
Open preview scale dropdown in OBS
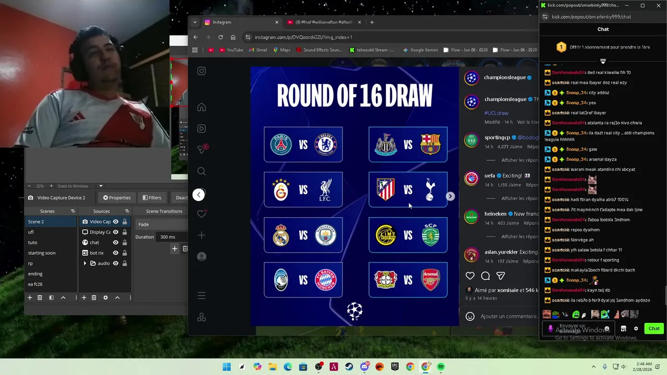point(101,186)
